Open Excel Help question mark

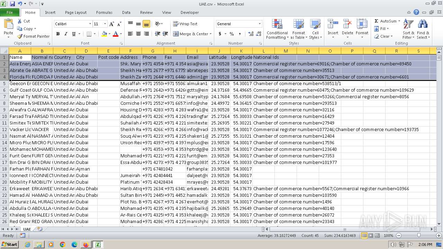416,12
